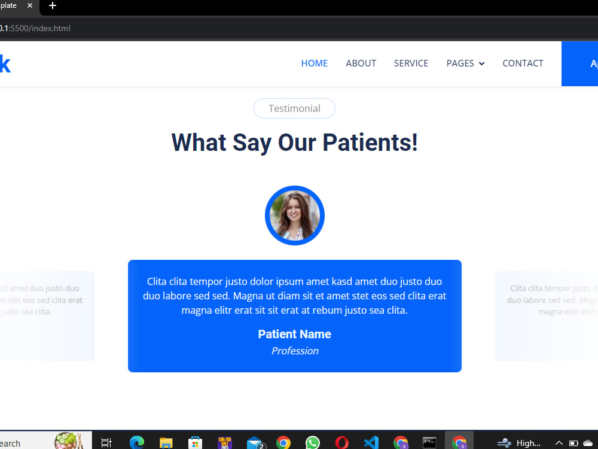Open the weather wind widget in the tray
Image resolution: width=598 pixels, height=449 pixels.
pos(504,443)
